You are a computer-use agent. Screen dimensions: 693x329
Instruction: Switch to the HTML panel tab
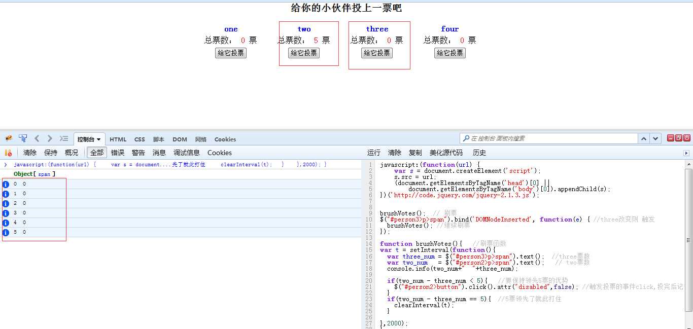pyautogui.click(x=118, y=139)
